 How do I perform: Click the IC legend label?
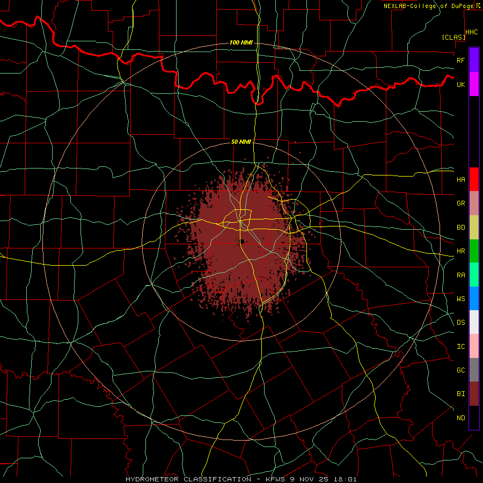pos(460,347)
